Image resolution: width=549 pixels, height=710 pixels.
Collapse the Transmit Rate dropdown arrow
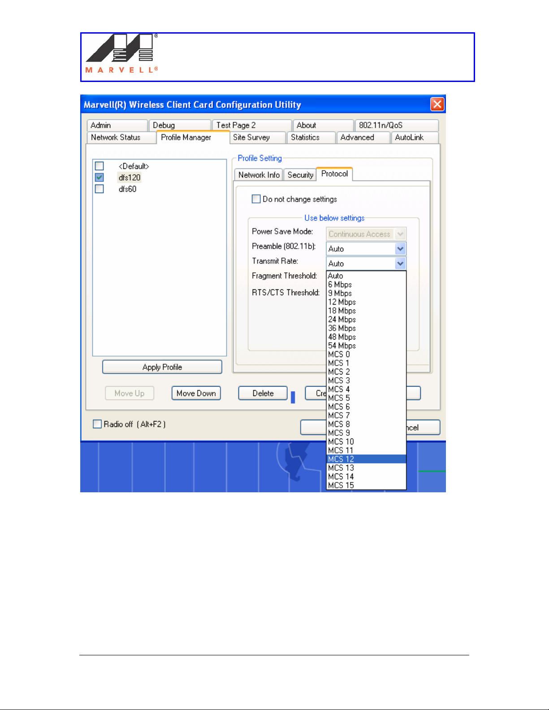pyautogui.click(x=400, y=263)
